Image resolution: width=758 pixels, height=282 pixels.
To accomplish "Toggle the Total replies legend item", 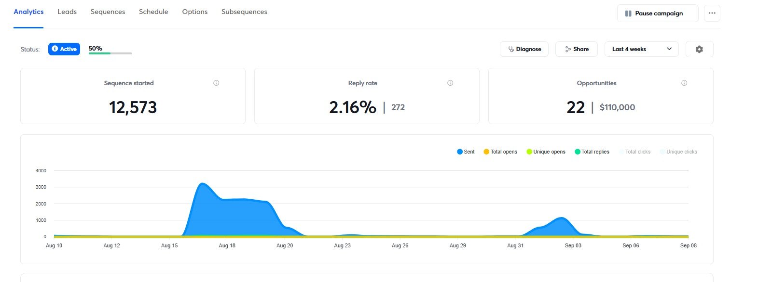I will (x=592, y=152).
